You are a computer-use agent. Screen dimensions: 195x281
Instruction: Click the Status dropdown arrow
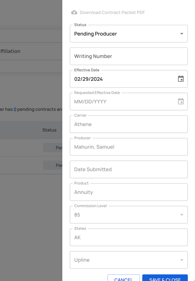tap(182, 34)
